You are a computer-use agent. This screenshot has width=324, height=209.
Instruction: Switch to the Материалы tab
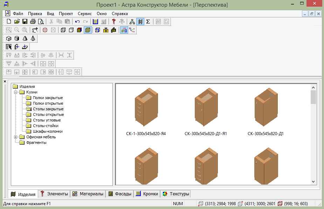click(88, 194)
